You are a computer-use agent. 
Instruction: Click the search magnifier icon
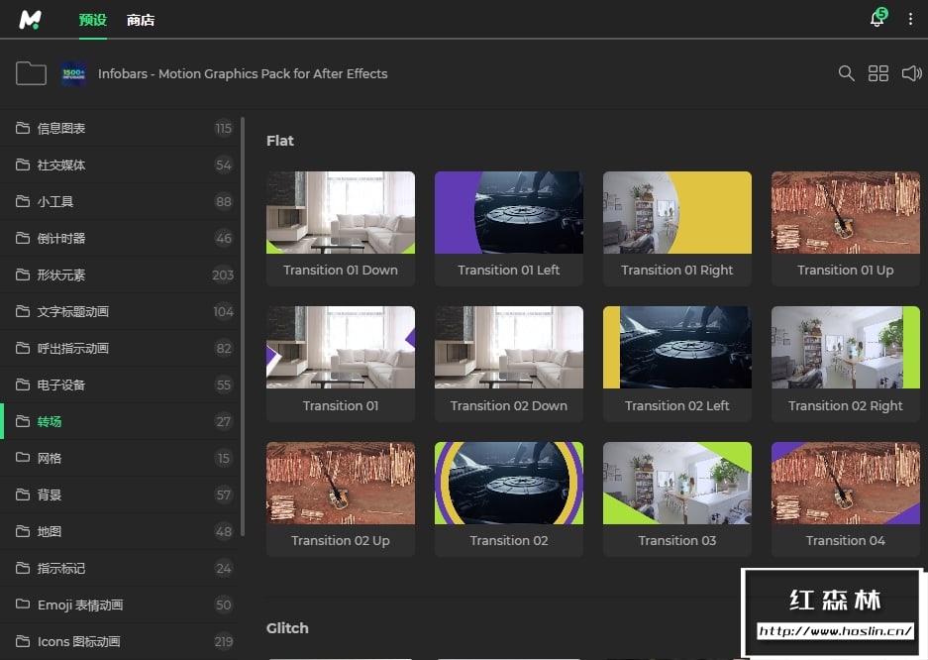click(x=847, y=73)
